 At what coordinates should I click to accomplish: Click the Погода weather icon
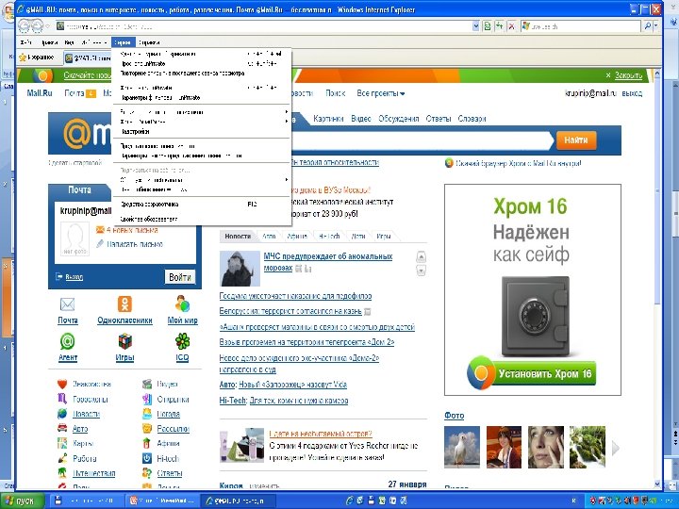(x=147, y=414)
